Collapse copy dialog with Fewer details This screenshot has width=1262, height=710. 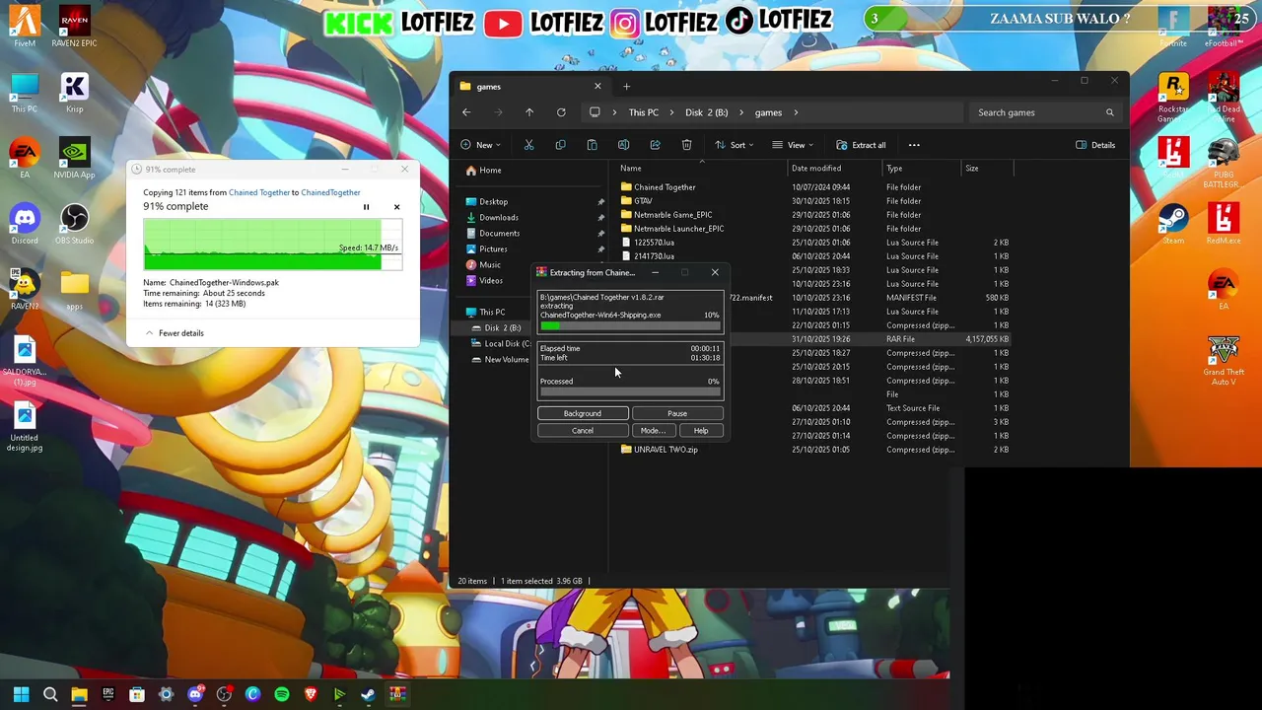pos(175,333)
